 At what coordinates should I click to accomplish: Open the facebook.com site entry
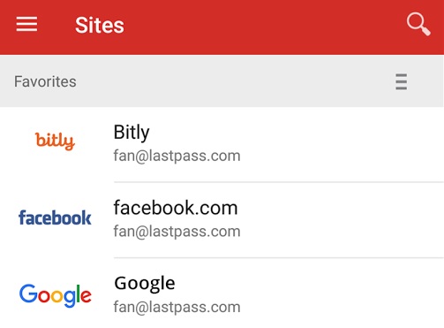[x=222, y=220]
